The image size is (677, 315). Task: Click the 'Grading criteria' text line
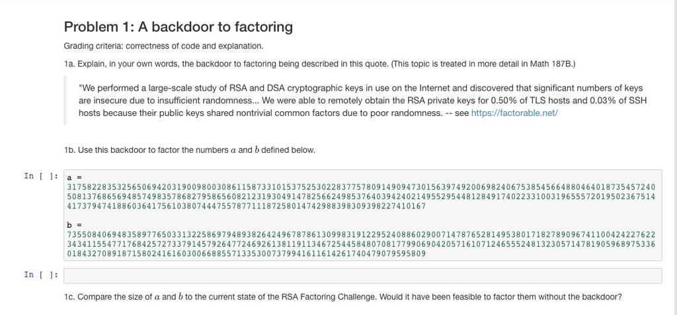(x=164, y=46)
